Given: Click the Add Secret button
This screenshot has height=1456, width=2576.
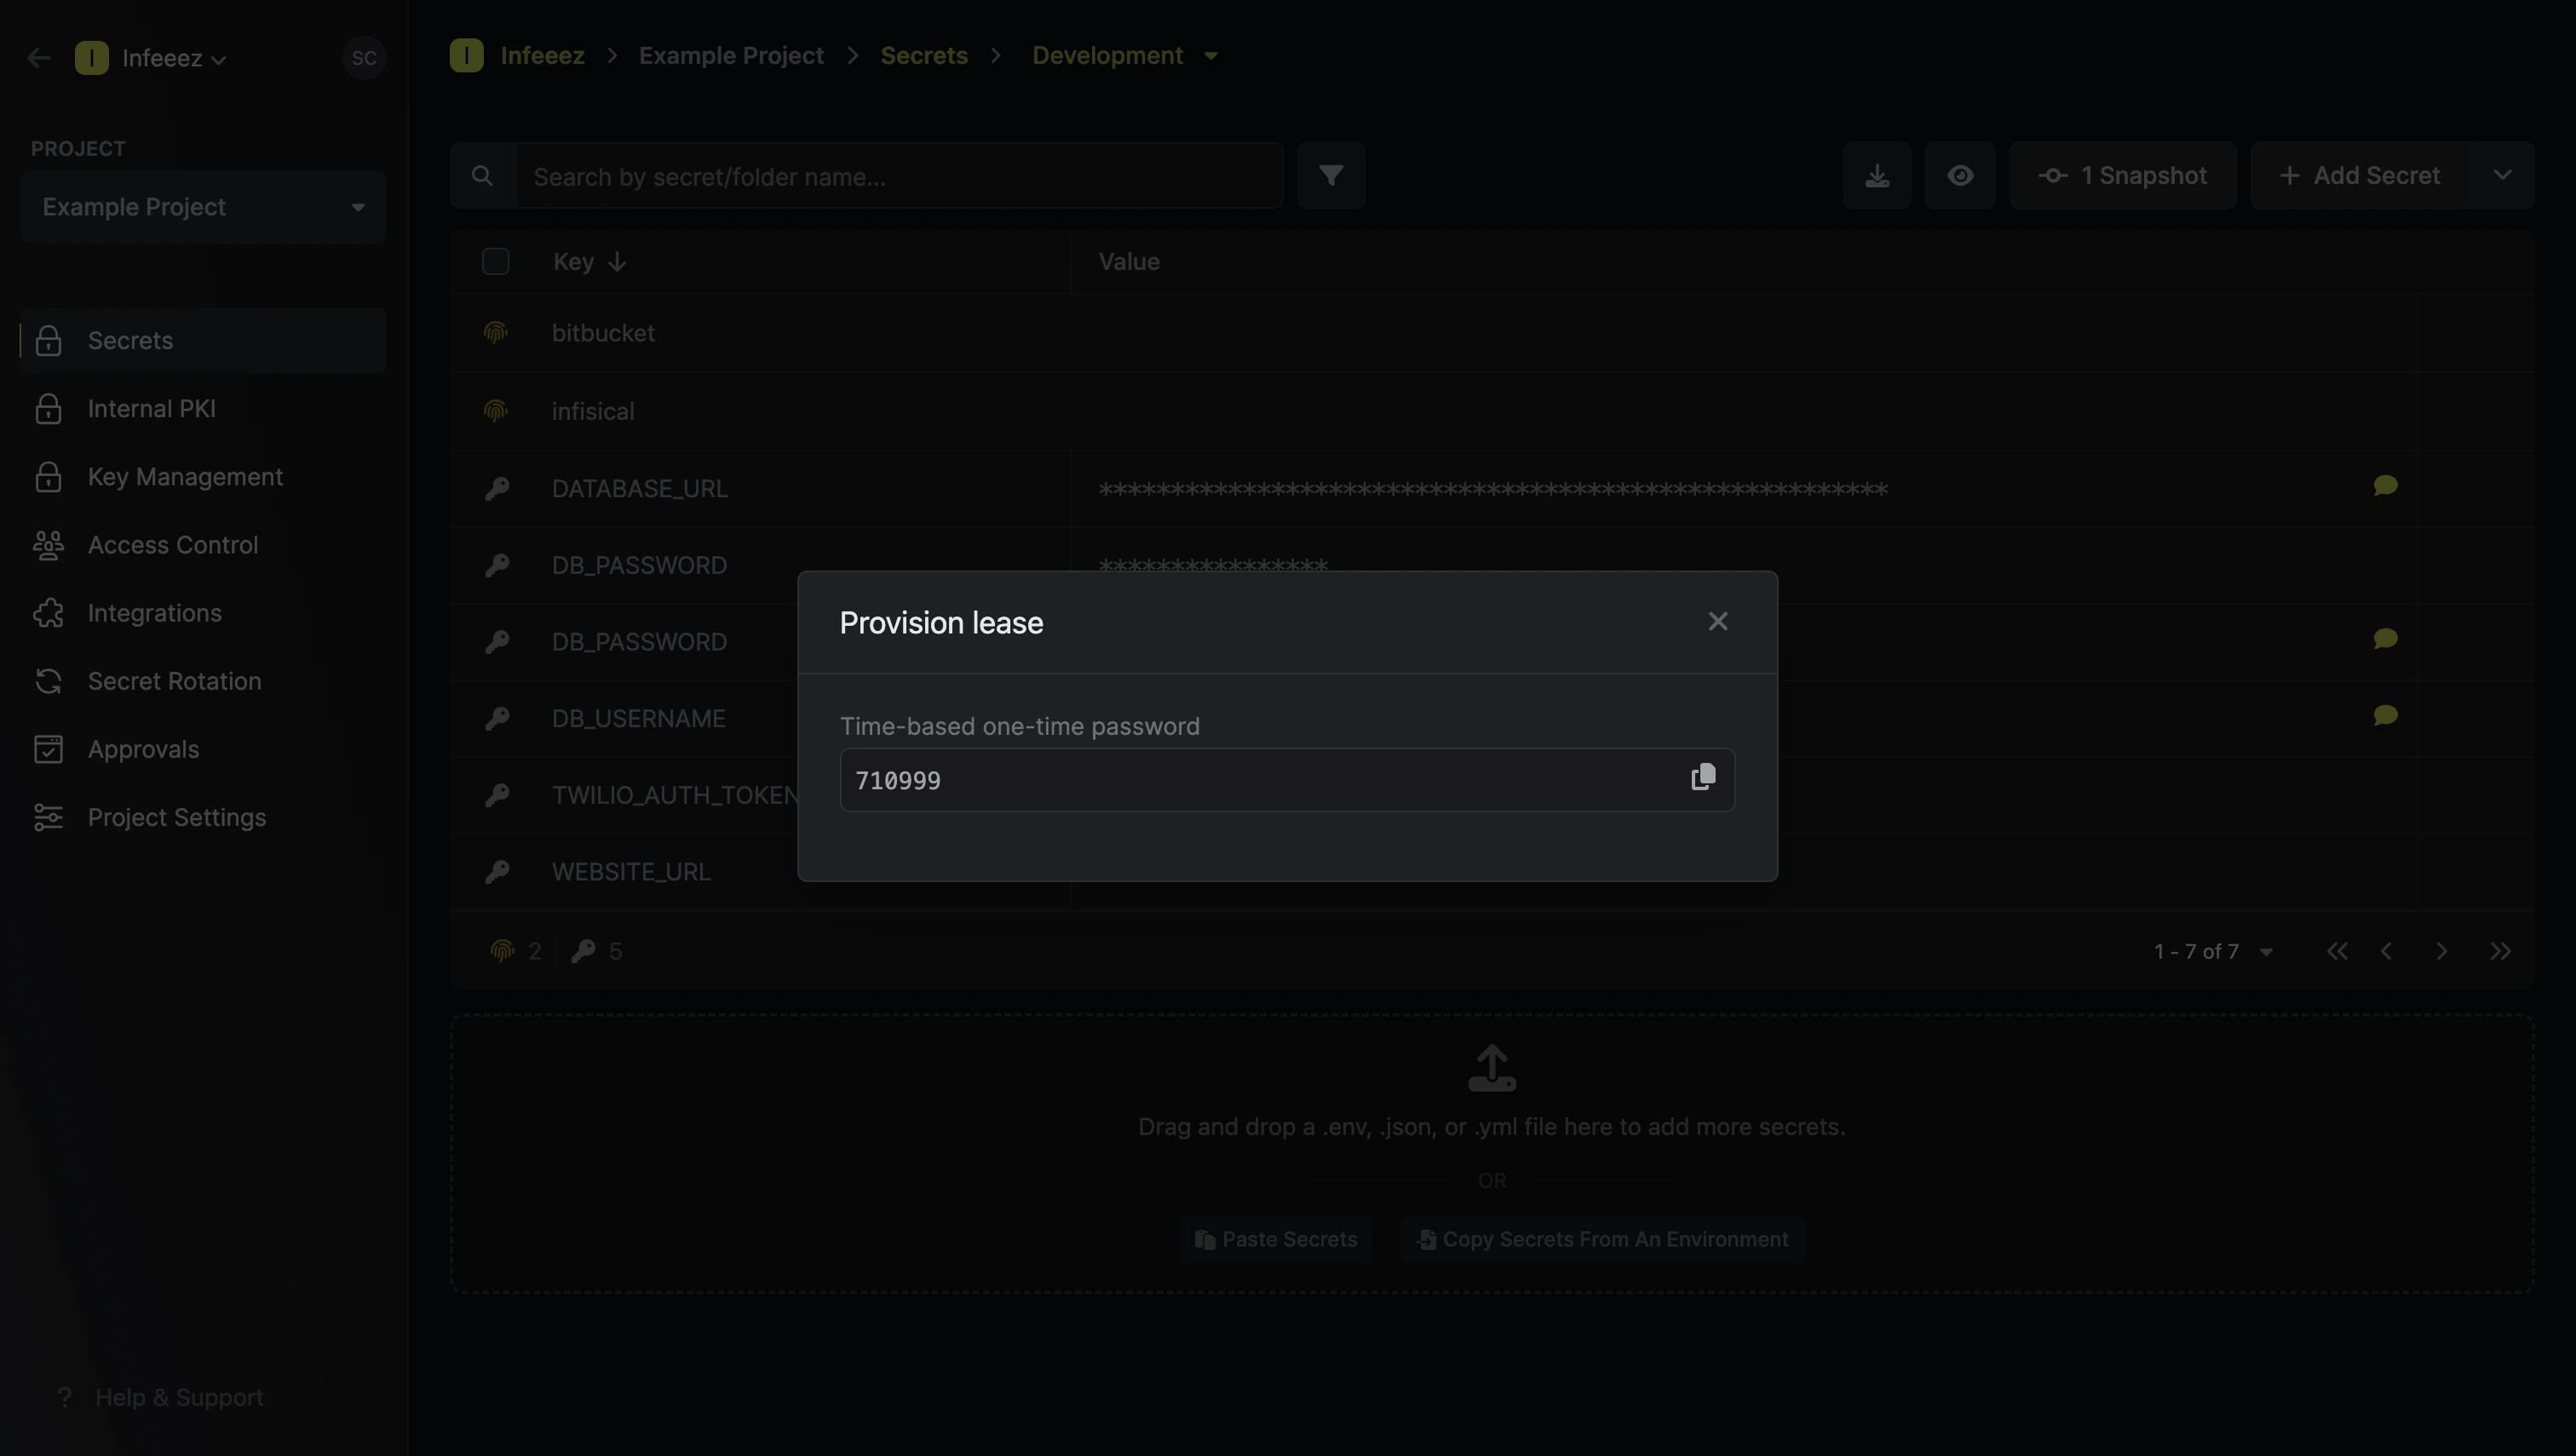Looking at the screenshot, I should coord(2359,176).
